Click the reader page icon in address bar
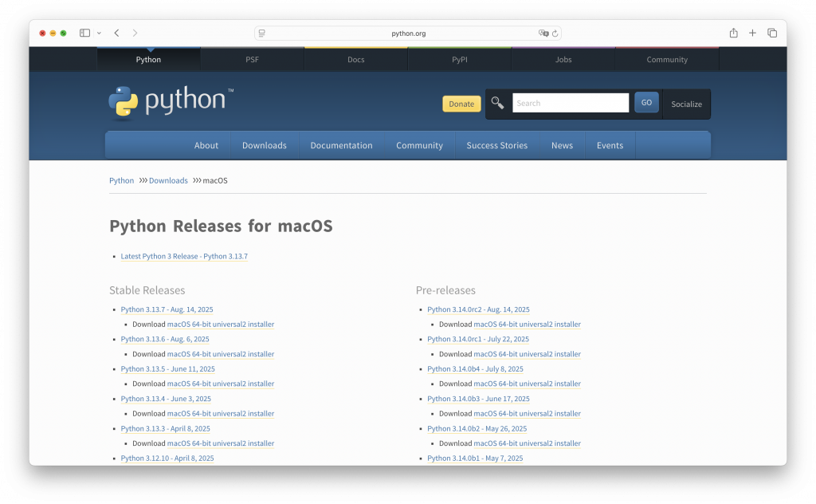The image size is (816, 504). coord(261,33)
